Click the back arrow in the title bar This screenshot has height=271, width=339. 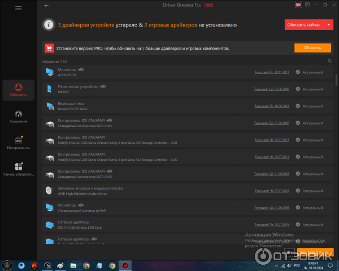[x=46, y=6]
